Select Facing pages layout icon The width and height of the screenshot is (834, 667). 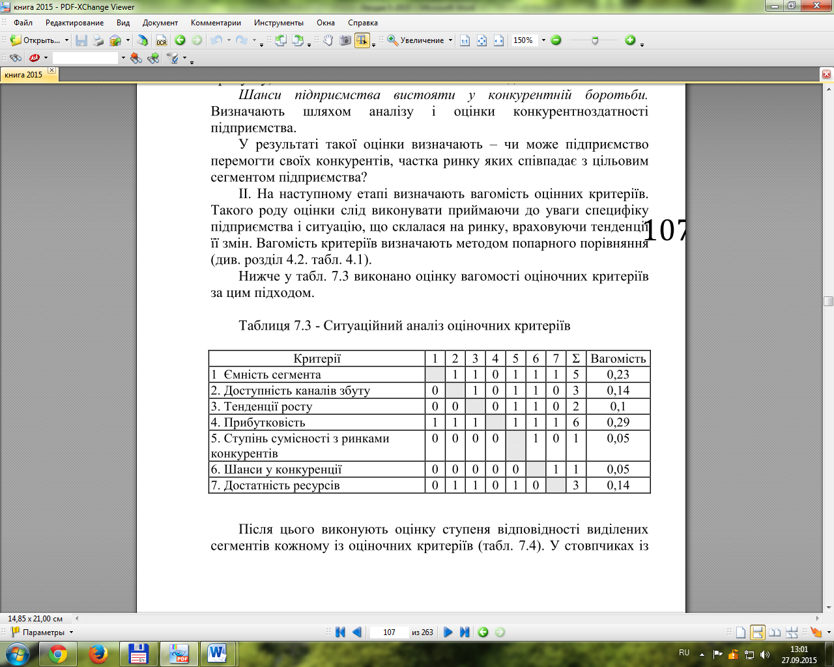pyautogui.click(x=775, y=632)
